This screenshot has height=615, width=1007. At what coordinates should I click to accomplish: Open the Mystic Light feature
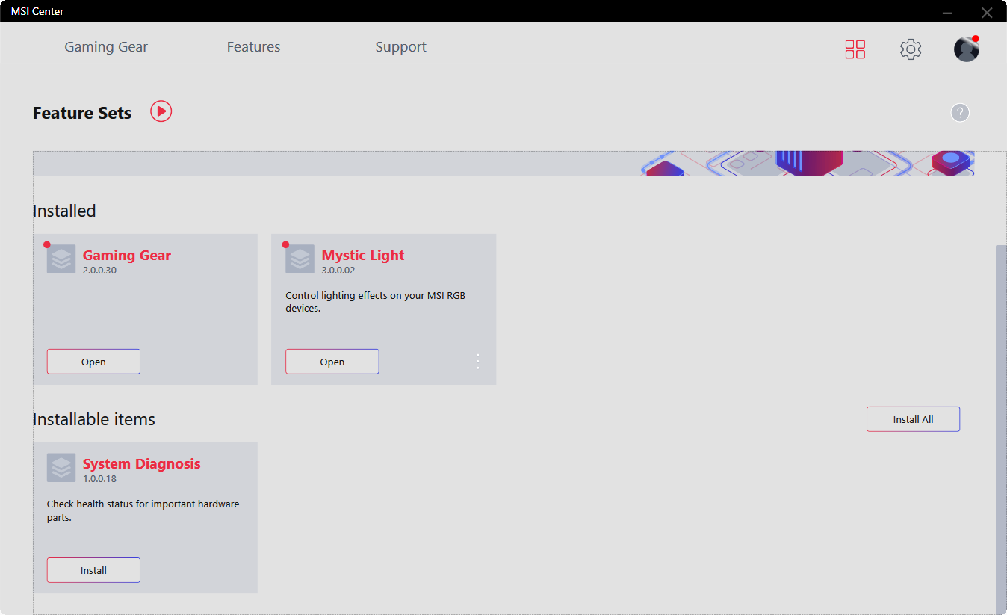coord(332,362)
